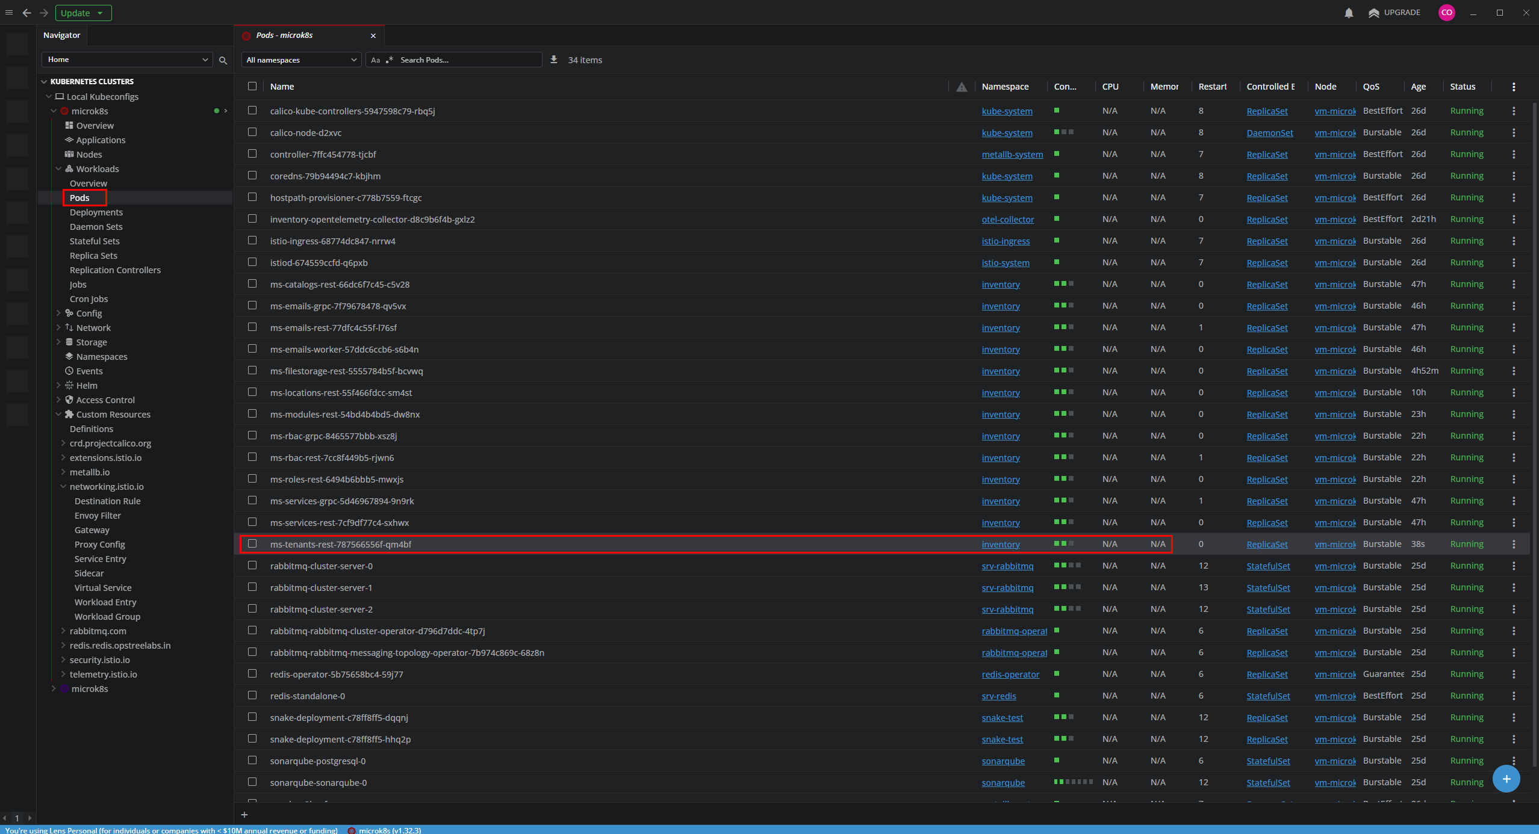
Task: Open Applications in the navigator
Action: 101,140
